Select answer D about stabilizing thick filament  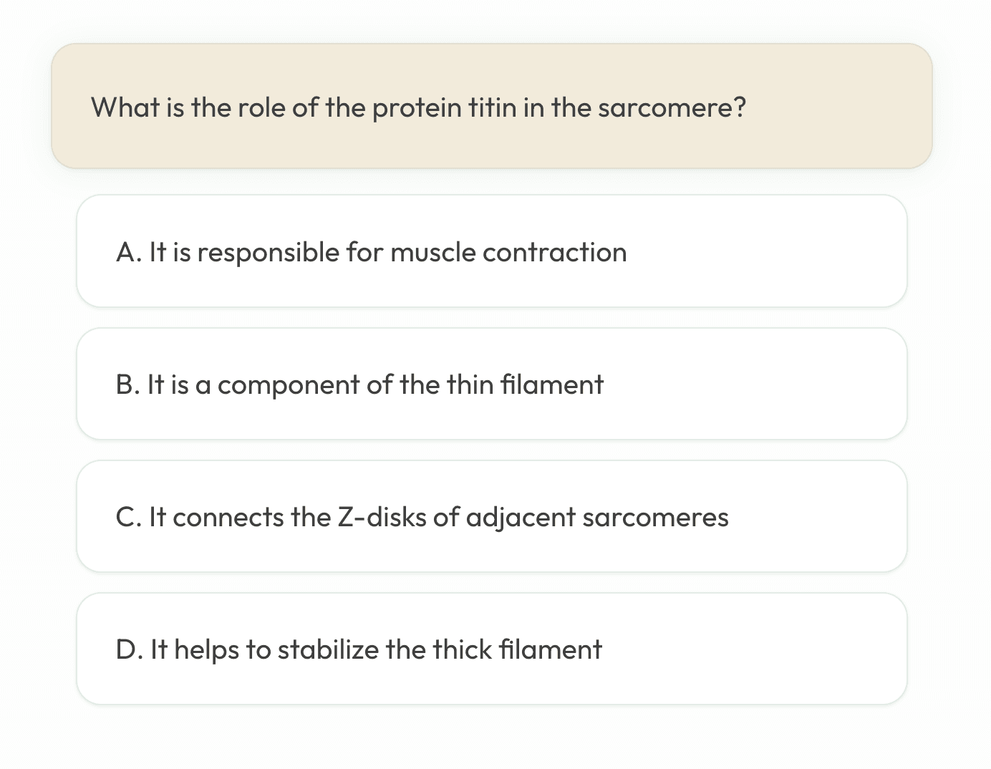click(x=491, y=649)
